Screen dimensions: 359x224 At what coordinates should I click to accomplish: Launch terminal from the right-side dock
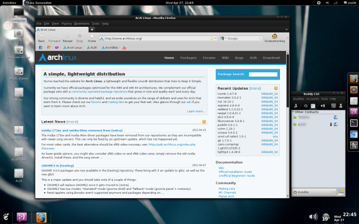click(x=354, y=123)
